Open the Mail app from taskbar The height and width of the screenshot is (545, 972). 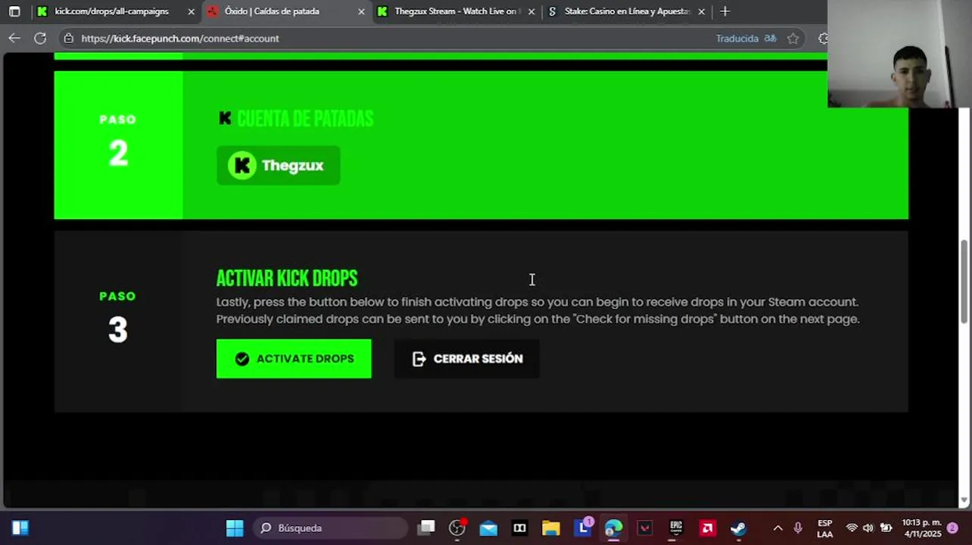489,528
